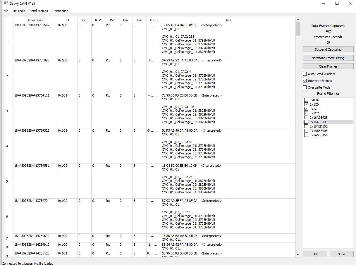
Task: Sort by the Timestamp column header
Action: 35,20
